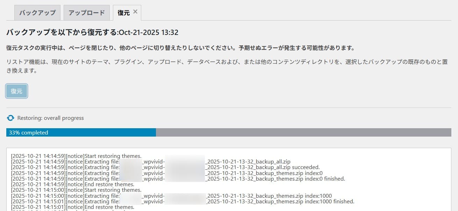Click first "End restore themes" log line
This screenshot has width=458, height=211.
click(73, 184)
